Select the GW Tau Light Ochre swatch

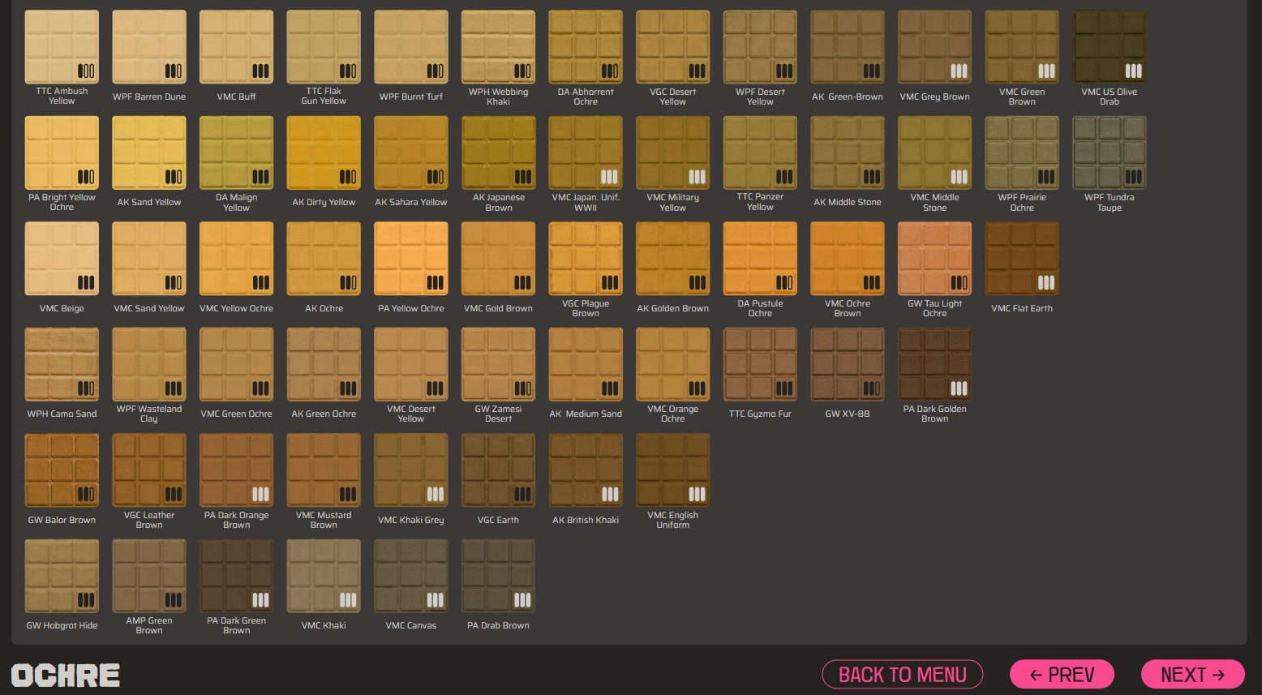(x=935, y=259)
